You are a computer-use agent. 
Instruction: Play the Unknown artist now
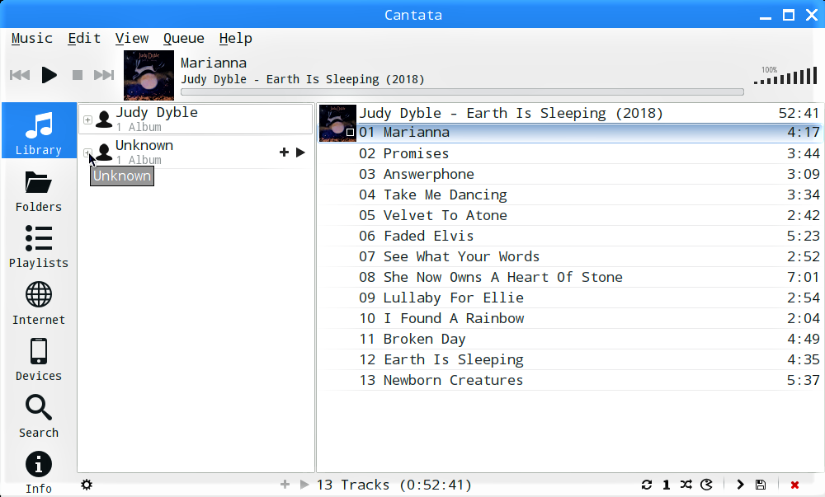[300, 152]
